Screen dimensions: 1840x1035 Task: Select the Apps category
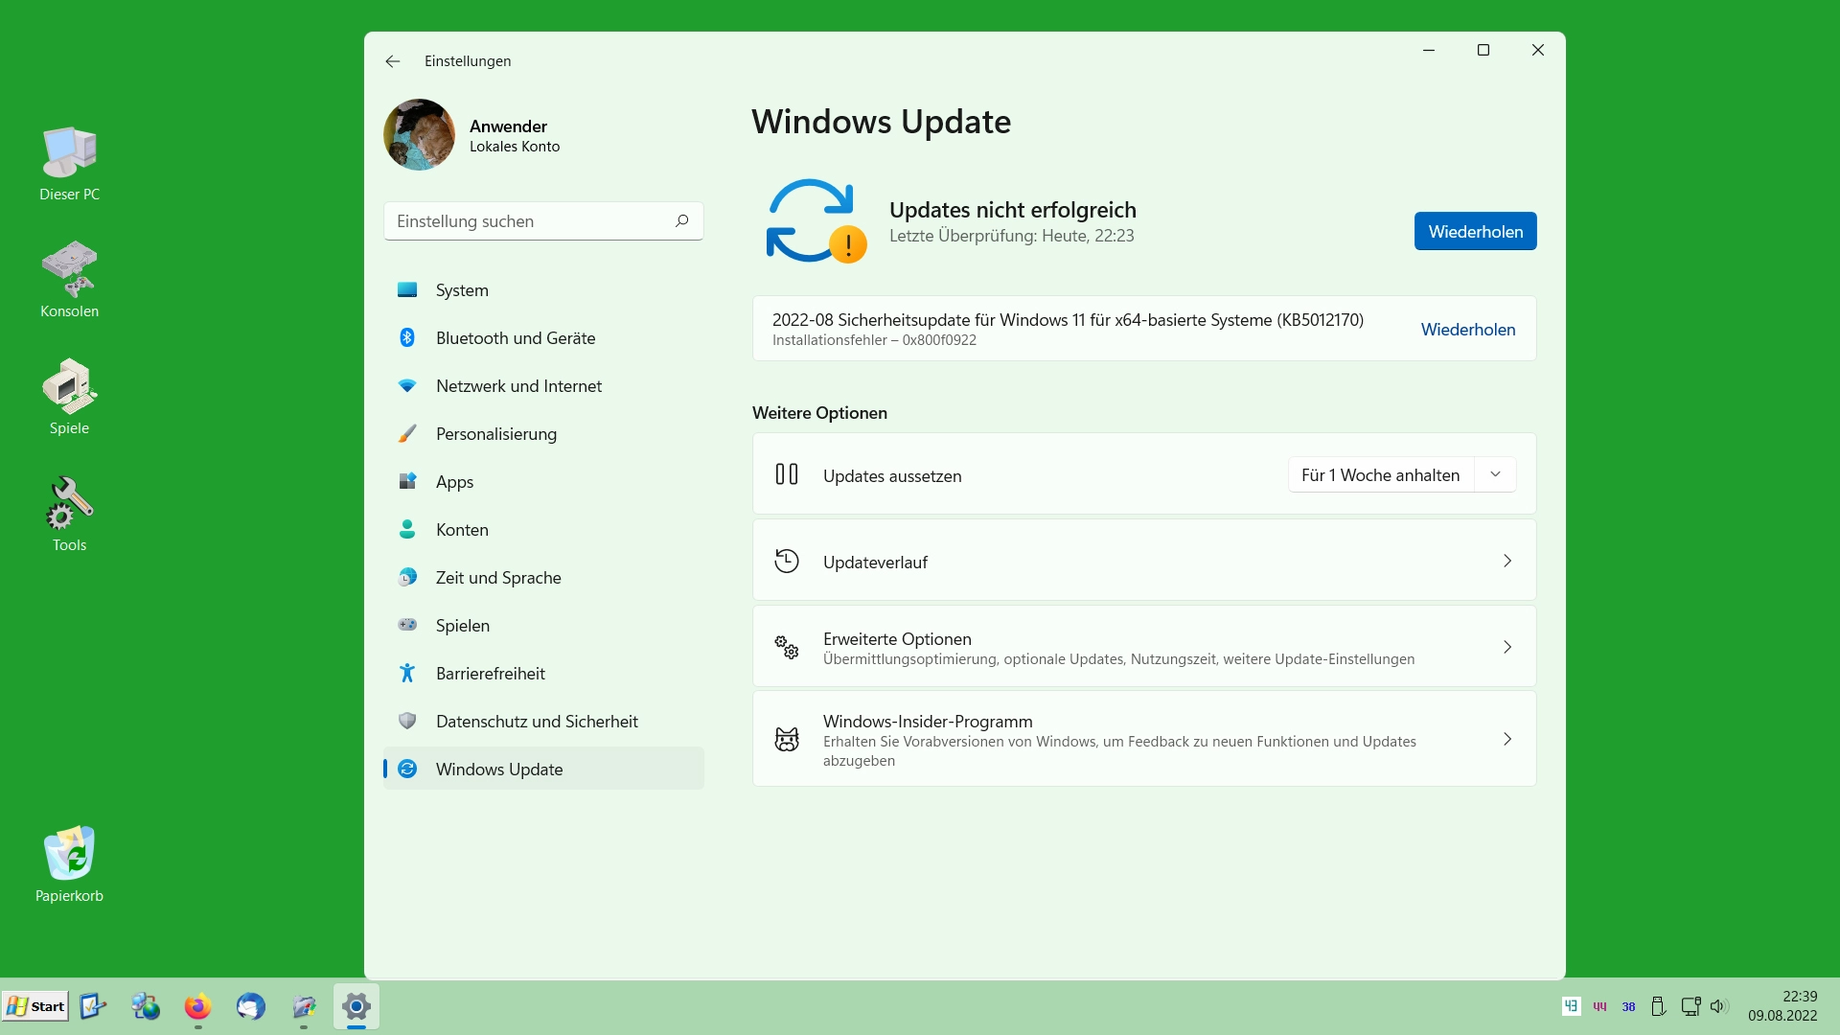pyautogui.click(x=543, y=482)
